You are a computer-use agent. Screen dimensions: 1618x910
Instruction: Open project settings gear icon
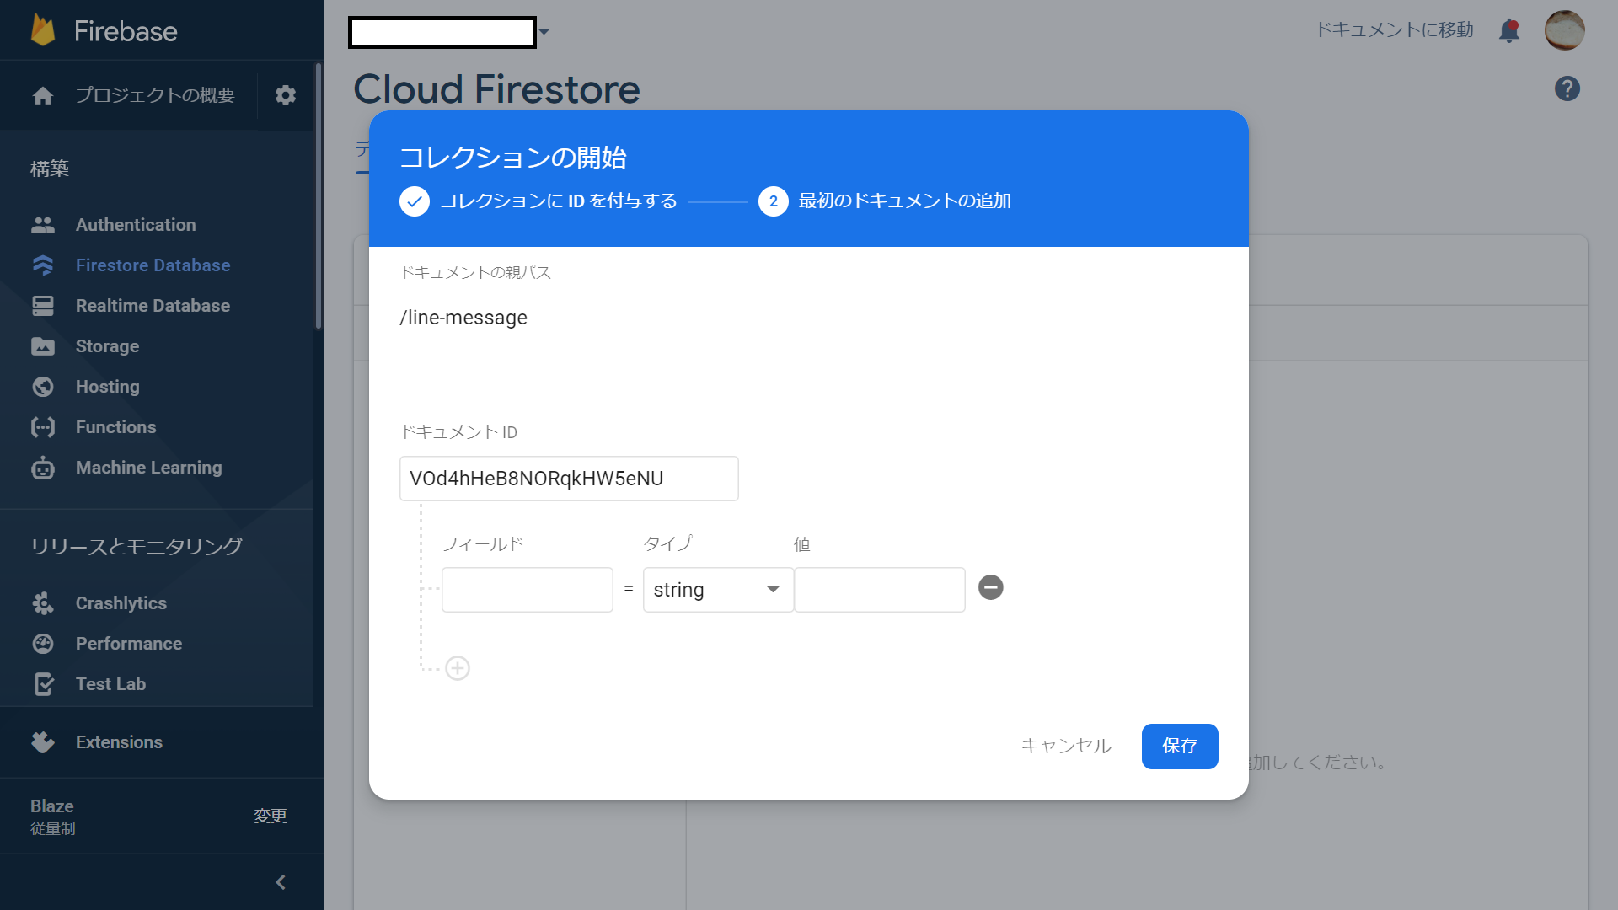coord(286,95)
